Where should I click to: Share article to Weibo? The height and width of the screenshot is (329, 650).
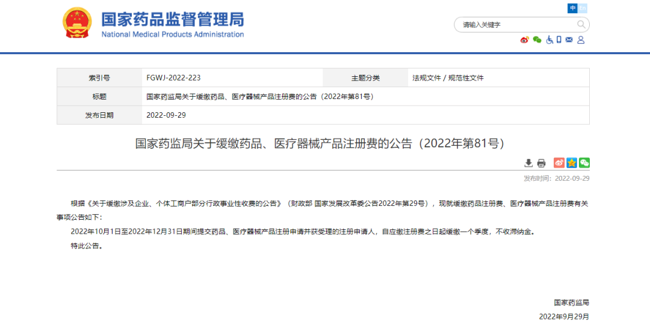click(x=559, y=163)
